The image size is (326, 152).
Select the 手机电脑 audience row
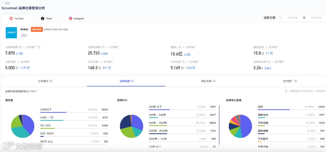point(291,123)
